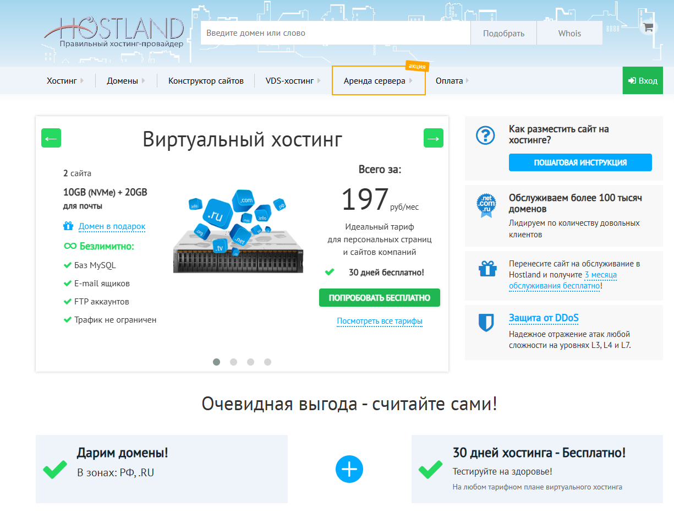Expand the Домены dropdown menu
The width and height of the screenshot is (674, 528).
(125, 81)
